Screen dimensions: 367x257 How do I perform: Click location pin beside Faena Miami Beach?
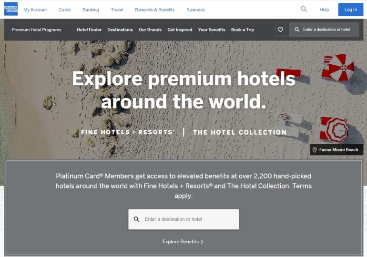click(x=315, y=150)
